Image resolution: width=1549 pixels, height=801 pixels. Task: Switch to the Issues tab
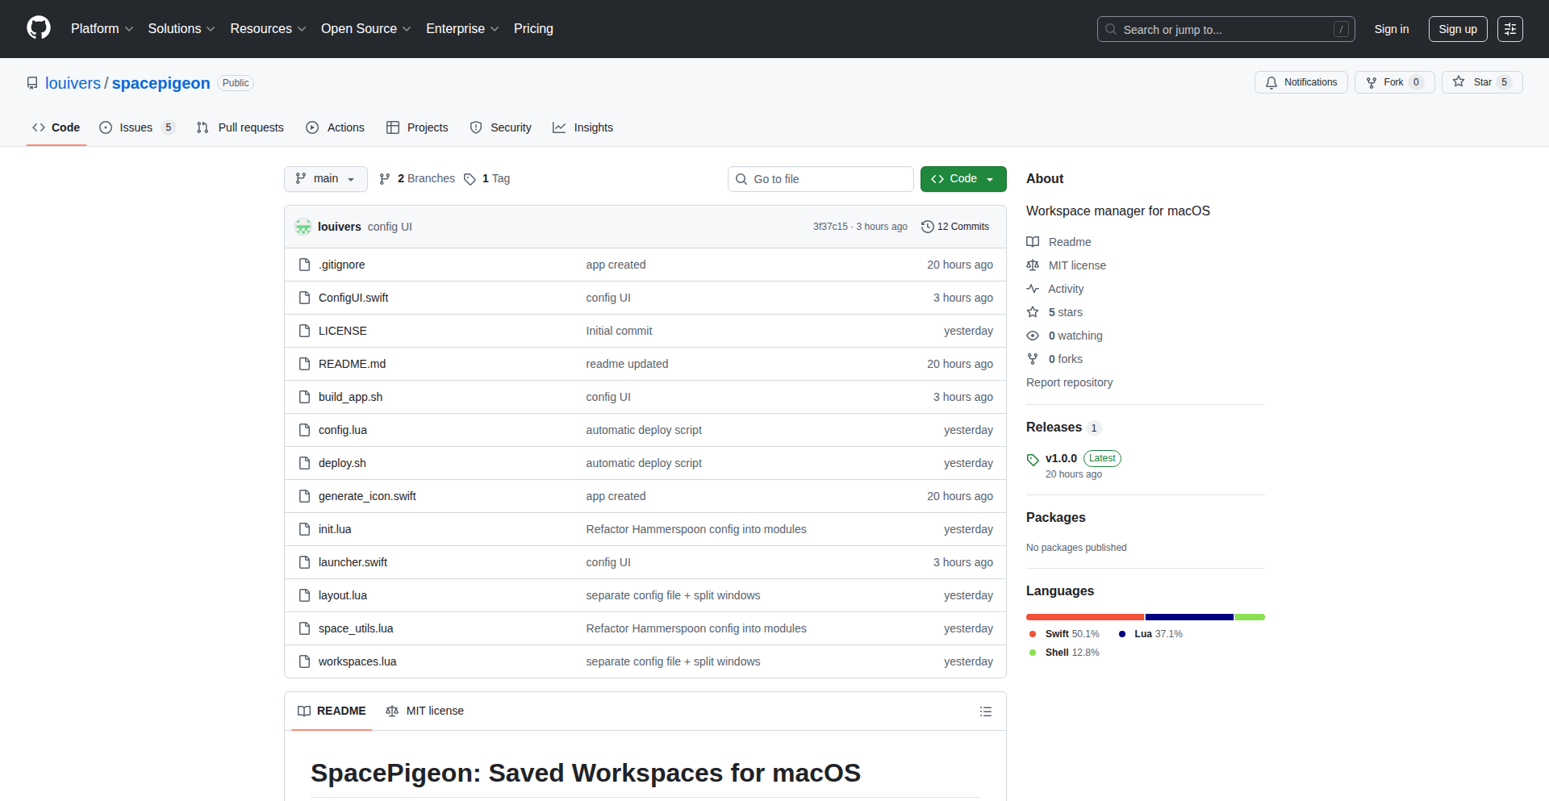pos(136,127)
